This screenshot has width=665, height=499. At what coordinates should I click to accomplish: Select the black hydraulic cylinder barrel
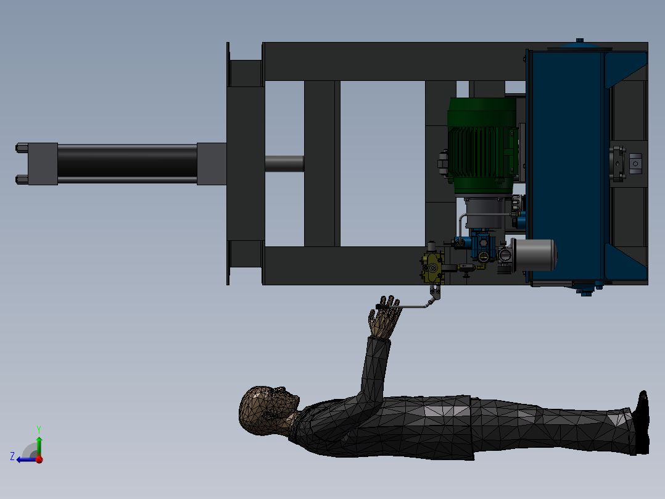click(127, 164)
